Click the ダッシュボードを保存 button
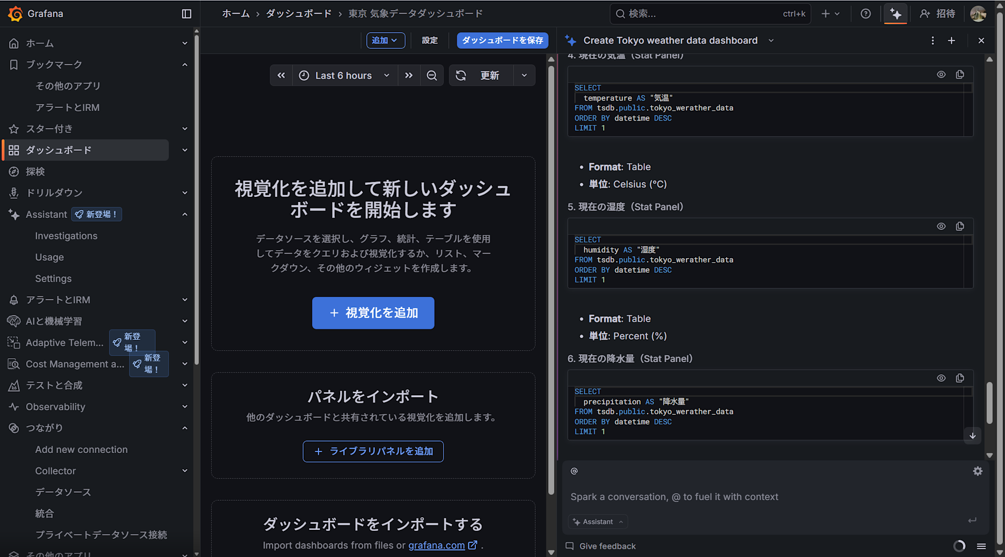 coord(502,40)
